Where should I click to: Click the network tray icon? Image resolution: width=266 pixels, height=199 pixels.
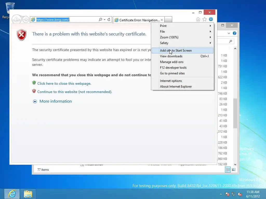click(x=234, y=194)
